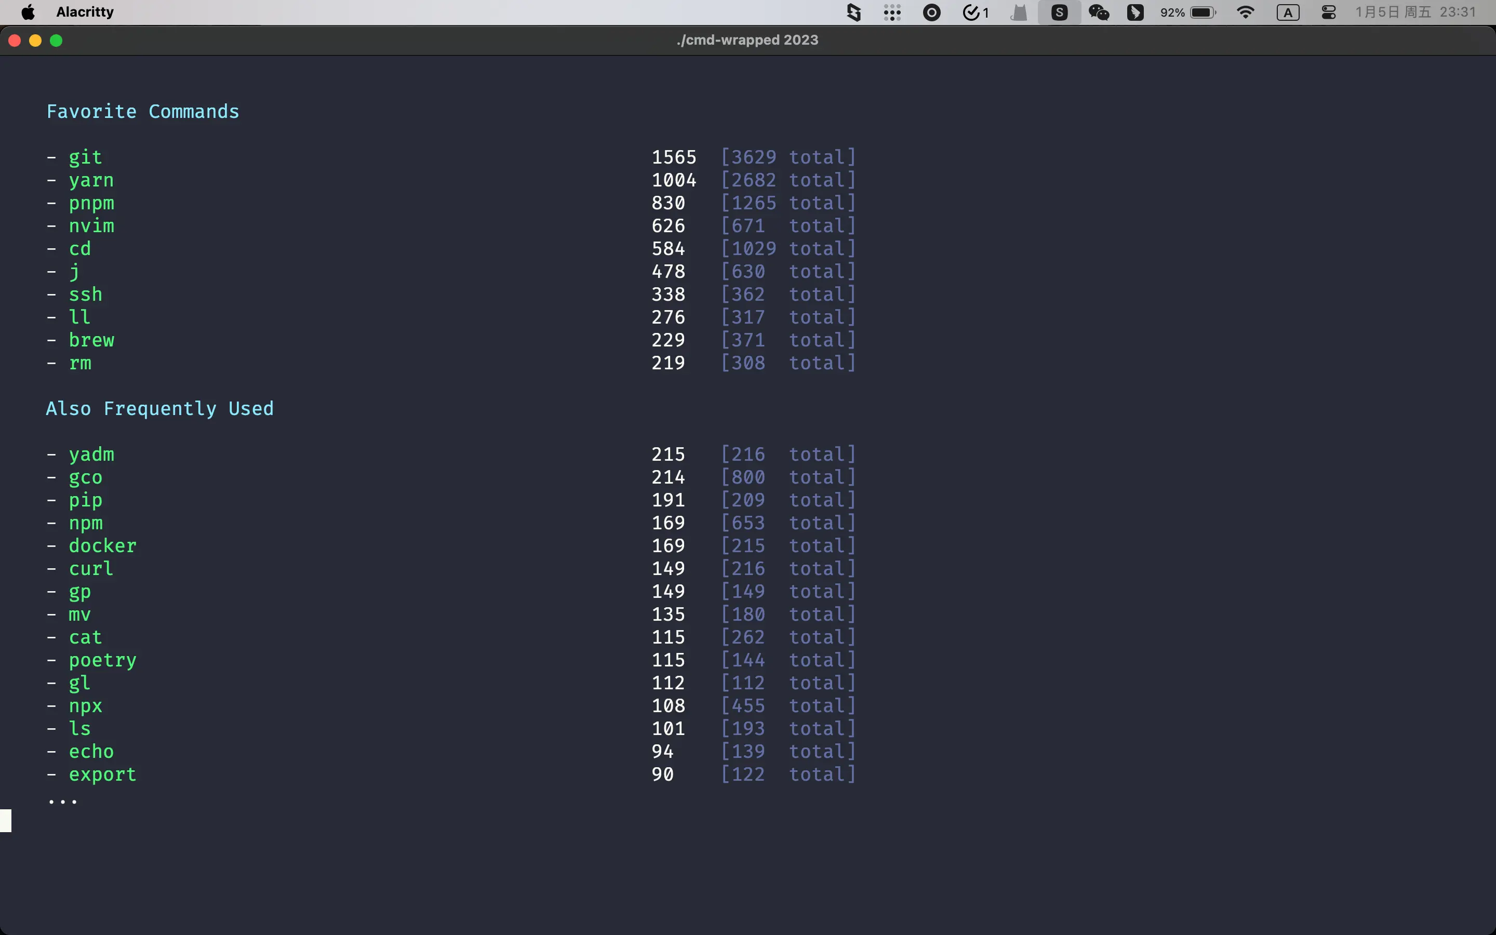Click the input source 'A' icon in menu bar
The image size is (1496, 935).
[x=1288, y=12]
